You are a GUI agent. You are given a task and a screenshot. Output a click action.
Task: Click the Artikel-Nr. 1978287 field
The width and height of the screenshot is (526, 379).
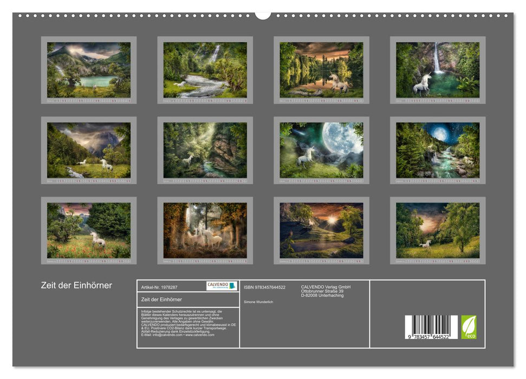click(x=159, y=286)
